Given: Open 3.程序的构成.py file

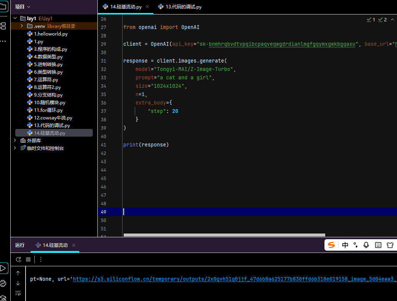Looking at the screenshot, I should [x=50, y=49].
